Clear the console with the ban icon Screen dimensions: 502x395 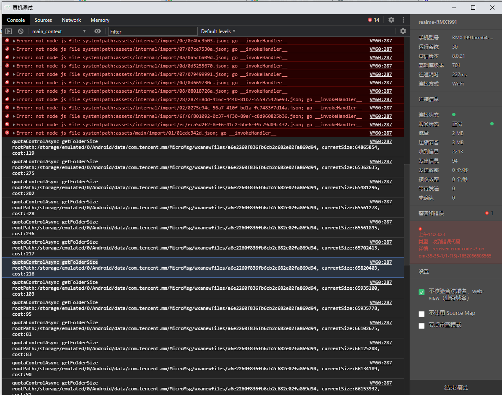pyautogui.click(x=21, y=31)
